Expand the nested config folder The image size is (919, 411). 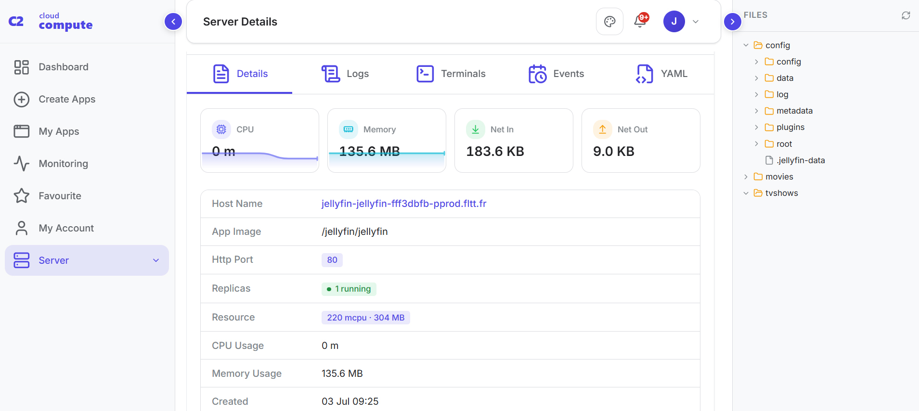tap(756, 62)
